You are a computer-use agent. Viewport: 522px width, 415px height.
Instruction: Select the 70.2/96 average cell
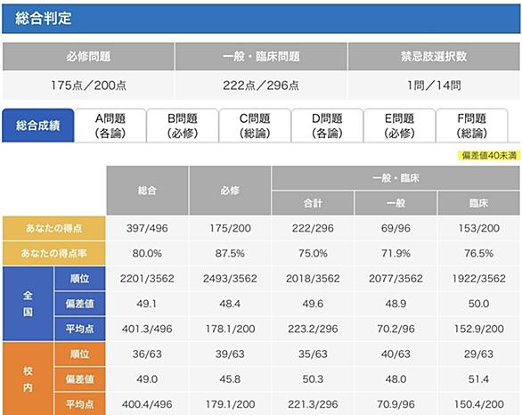coord(396,330)
